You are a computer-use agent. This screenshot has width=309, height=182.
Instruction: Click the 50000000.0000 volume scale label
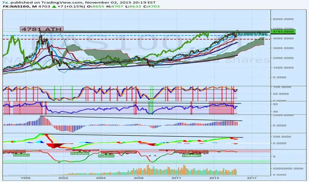(x=288, y=168)
